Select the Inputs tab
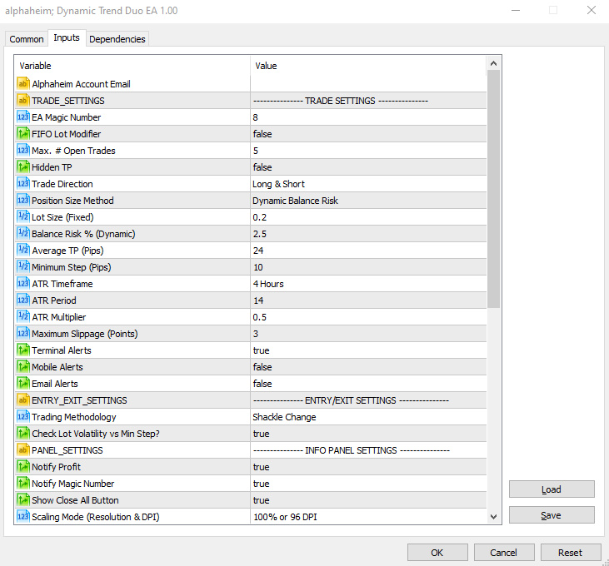Image resolution: width=609 pixels, height=566 pixels. click(x=67, y=37)
